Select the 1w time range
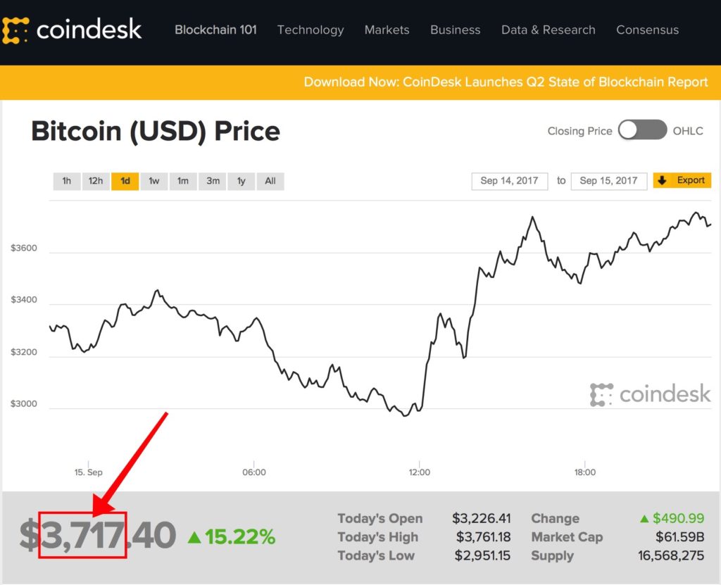Screen dimensions: 721x585 pyautogui.click(x=153, y=181)
